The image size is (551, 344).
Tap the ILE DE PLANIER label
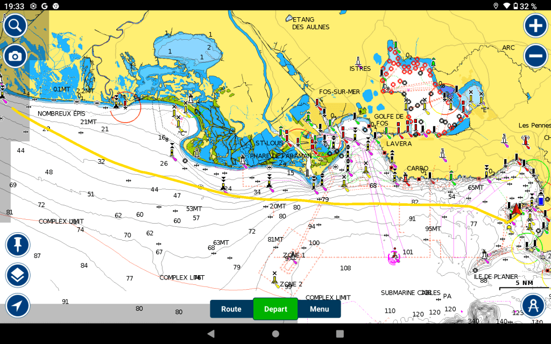click(496, 277)
